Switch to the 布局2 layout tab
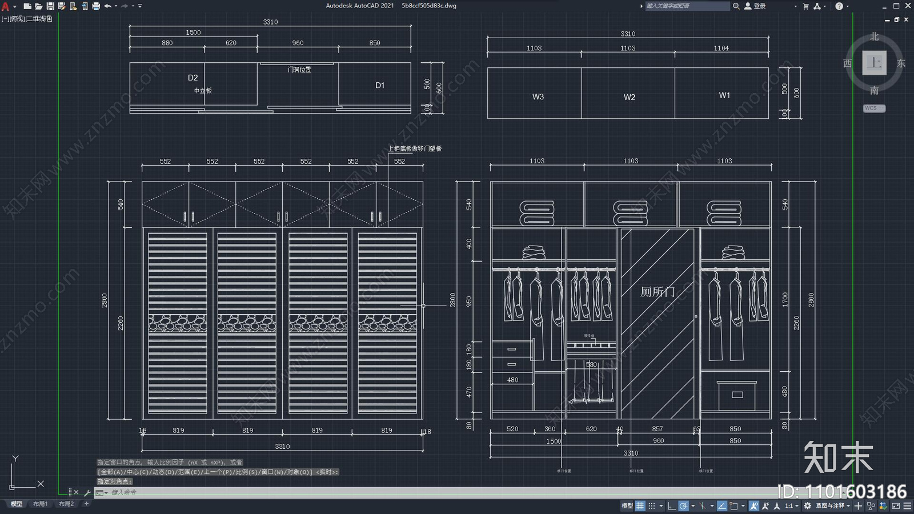This screenshot has width=914, height=514. (x=66, y=504)
